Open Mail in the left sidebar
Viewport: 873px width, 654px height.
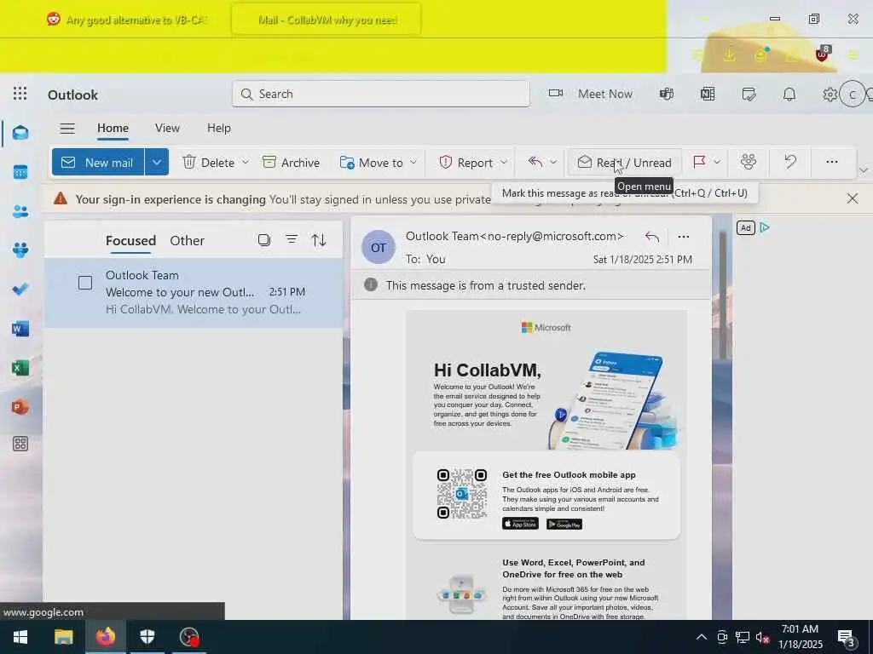[x=20, y=133]
